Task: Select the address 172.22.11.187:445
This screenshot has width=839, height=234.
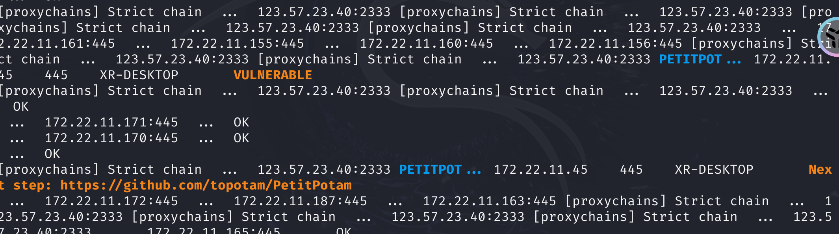Action: pyautogui.click(x=301, y=201)
